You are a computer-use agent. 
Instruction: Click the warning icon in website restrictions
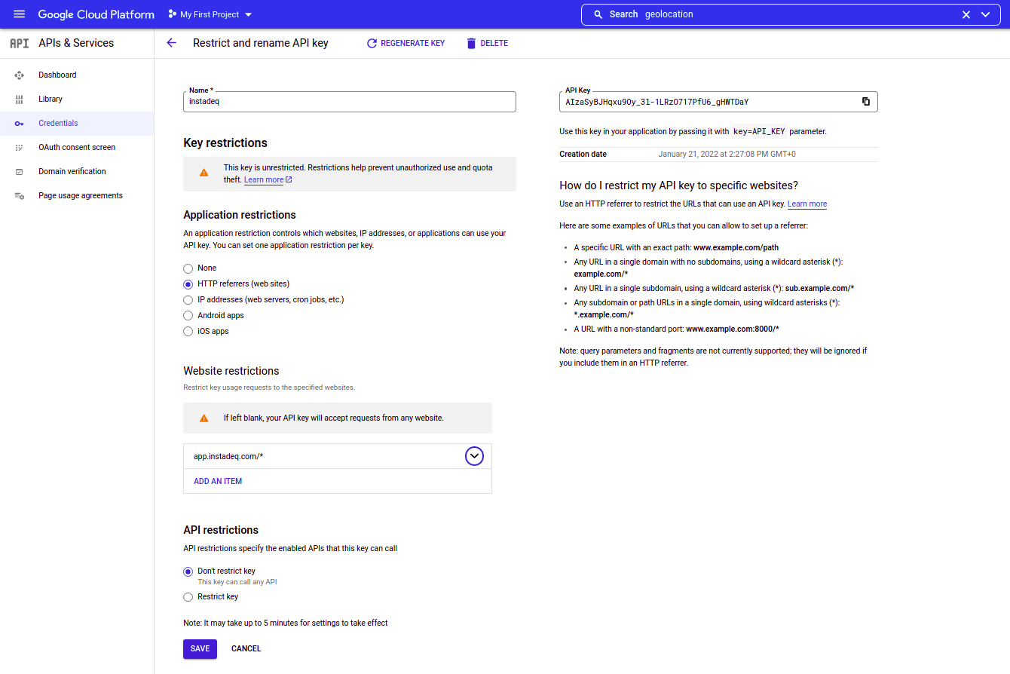coord(204,418)
